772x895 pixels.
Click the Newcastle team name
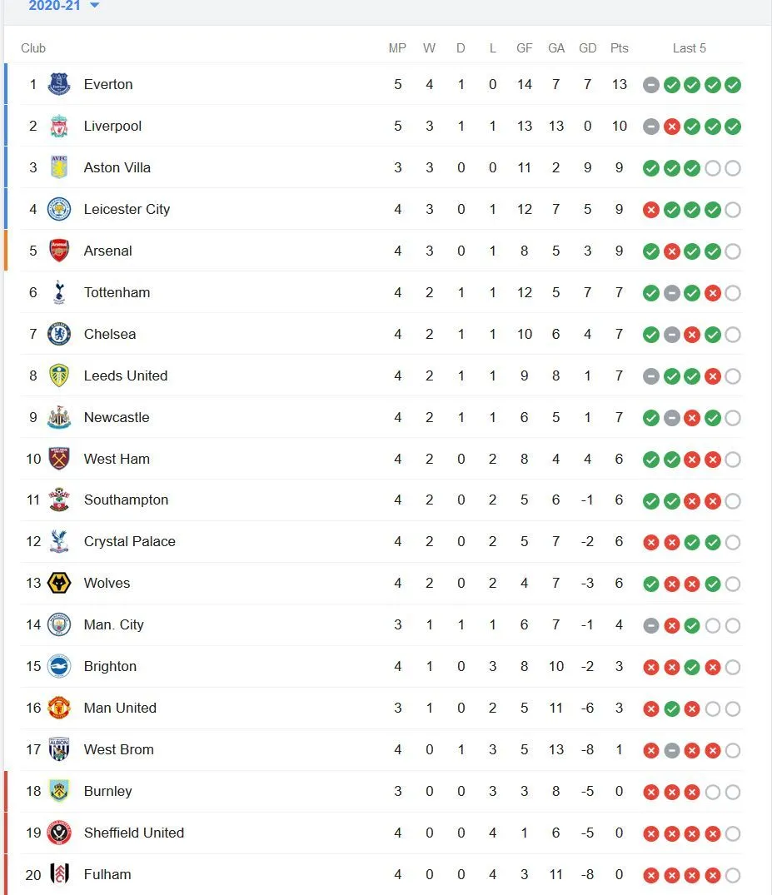pyautogui.click(x=117, y=417)
